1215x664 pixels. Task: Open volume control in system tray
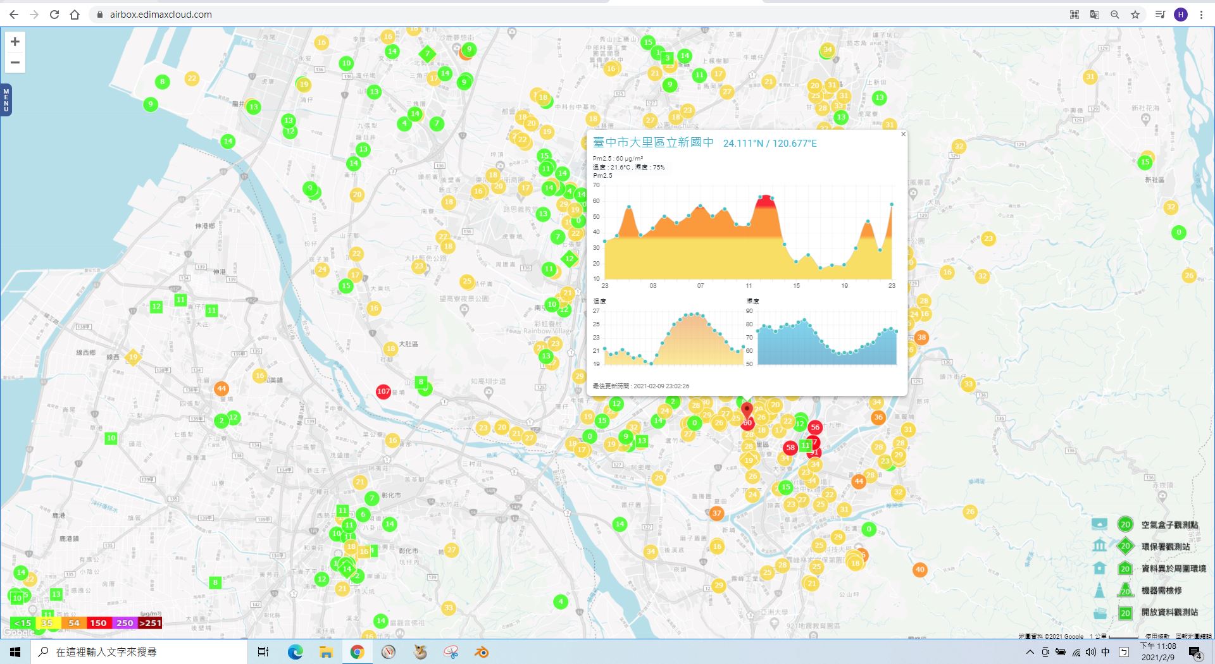pos(1090,652)
